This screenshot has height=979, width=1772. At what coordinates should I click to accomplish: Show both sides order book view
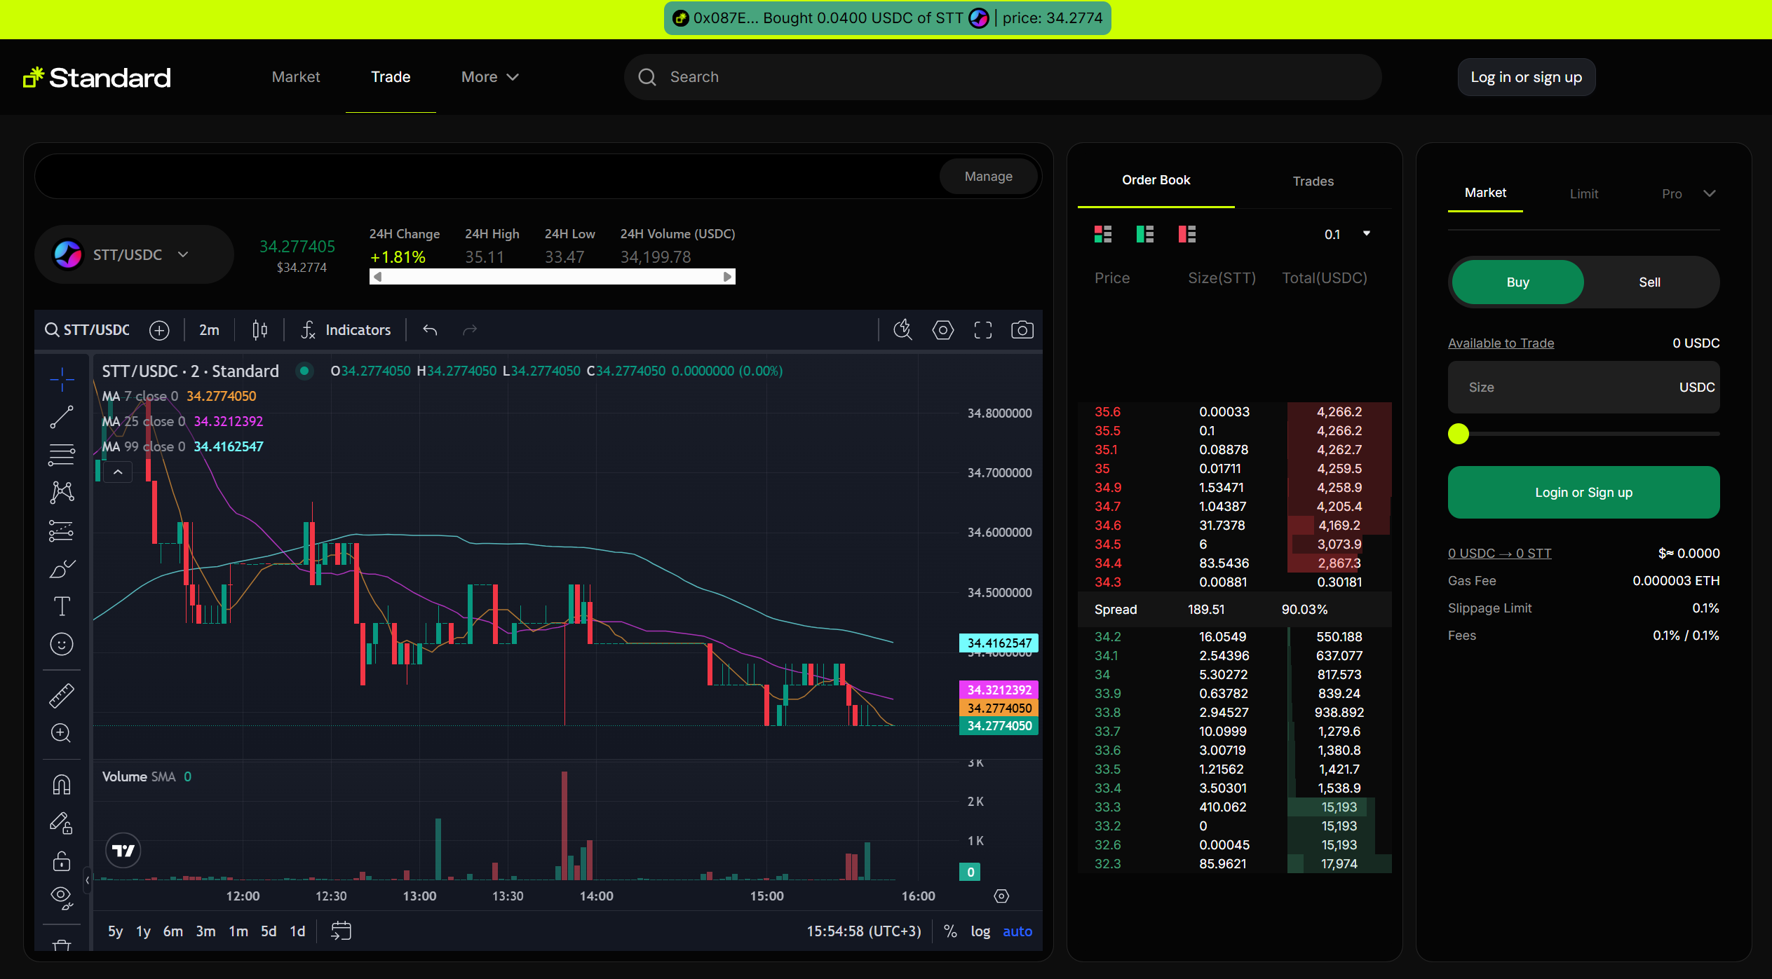coord(1103,234)
